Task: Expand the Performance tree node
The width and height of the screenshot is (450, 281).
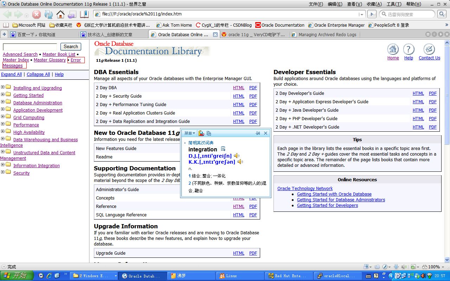Action: (x=3, y=124)
